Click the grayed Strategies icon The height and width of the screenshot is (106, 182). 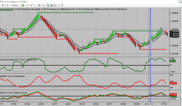[x=59, y=5]
